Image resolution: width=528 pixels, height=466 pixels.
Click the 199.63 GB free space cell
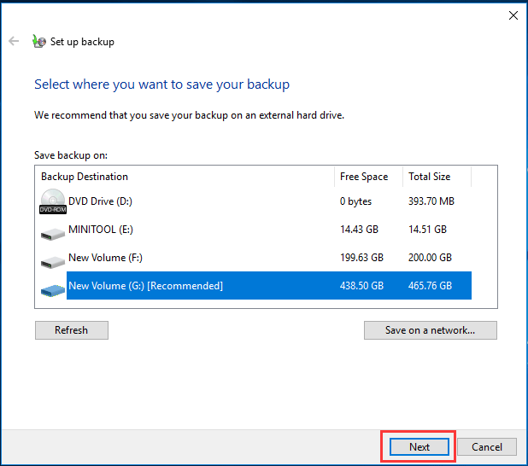pos(362,258)
